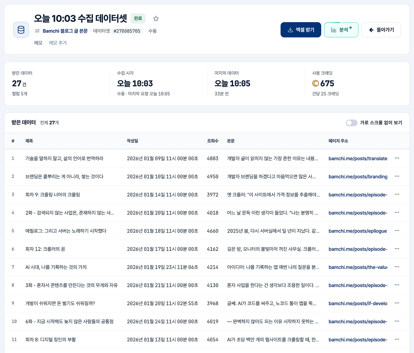Open bamchi.me/posts/the-value link
The width and height of the screenshot is (414, 353).
[x=358, y=267]
